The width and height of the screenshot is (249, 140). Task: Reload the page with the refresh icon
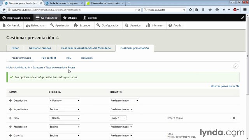tap(139, 10)
